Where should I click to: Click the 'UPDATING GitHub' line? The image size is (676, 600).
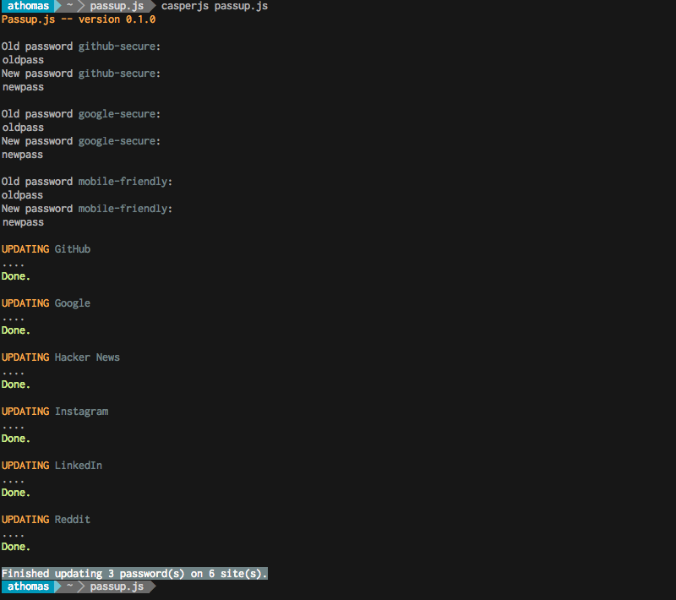click(46, 249)
